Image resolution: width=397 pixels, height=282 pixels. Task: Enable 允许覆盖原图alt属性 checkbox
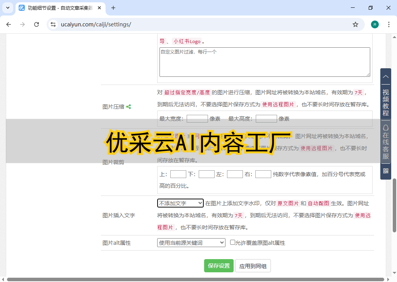coord(232,242)
